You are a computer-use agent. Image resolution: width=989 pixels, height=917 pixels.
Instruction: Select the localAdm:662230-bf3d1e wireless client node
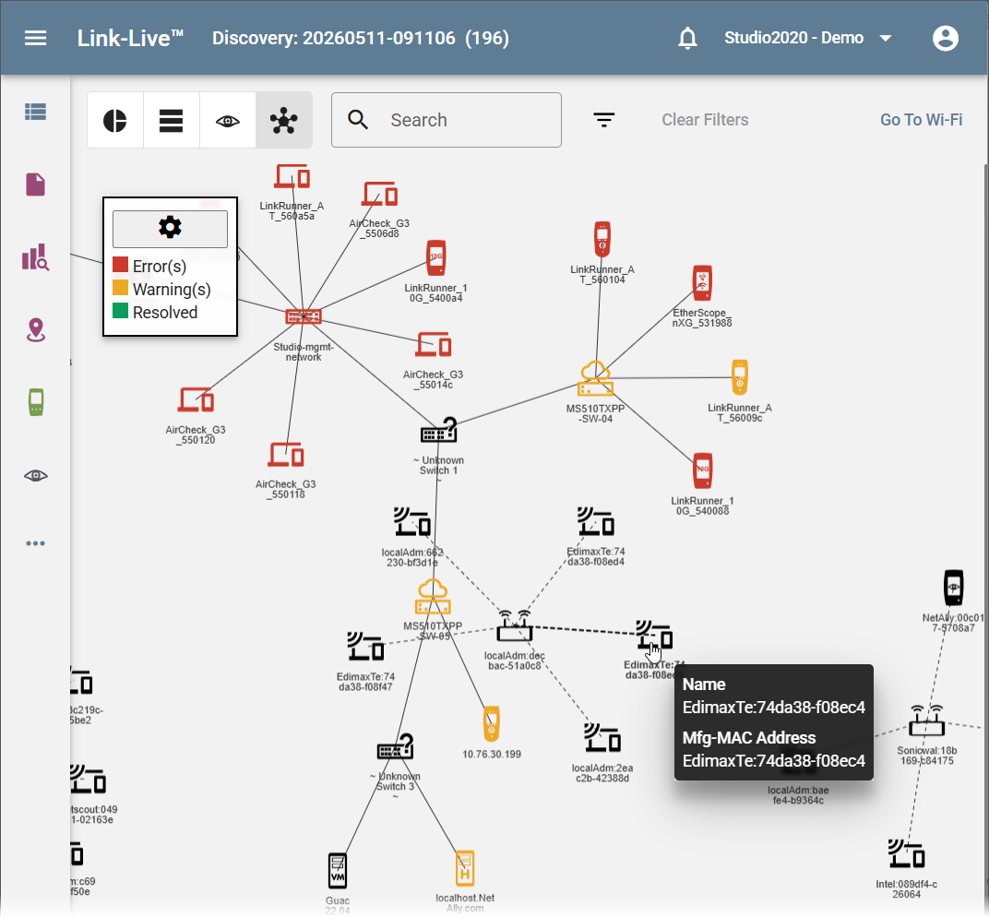click(x=412, y=522)
